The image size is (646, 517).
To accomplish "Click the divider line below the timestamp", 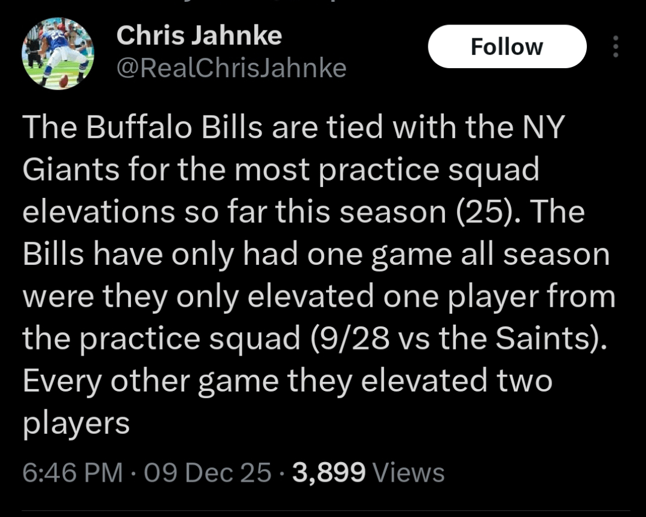I will pyautogui.click(x=323, y=510).
